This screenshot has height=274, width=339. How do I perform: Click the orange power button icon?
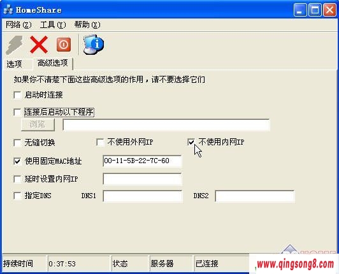[64, 45]
